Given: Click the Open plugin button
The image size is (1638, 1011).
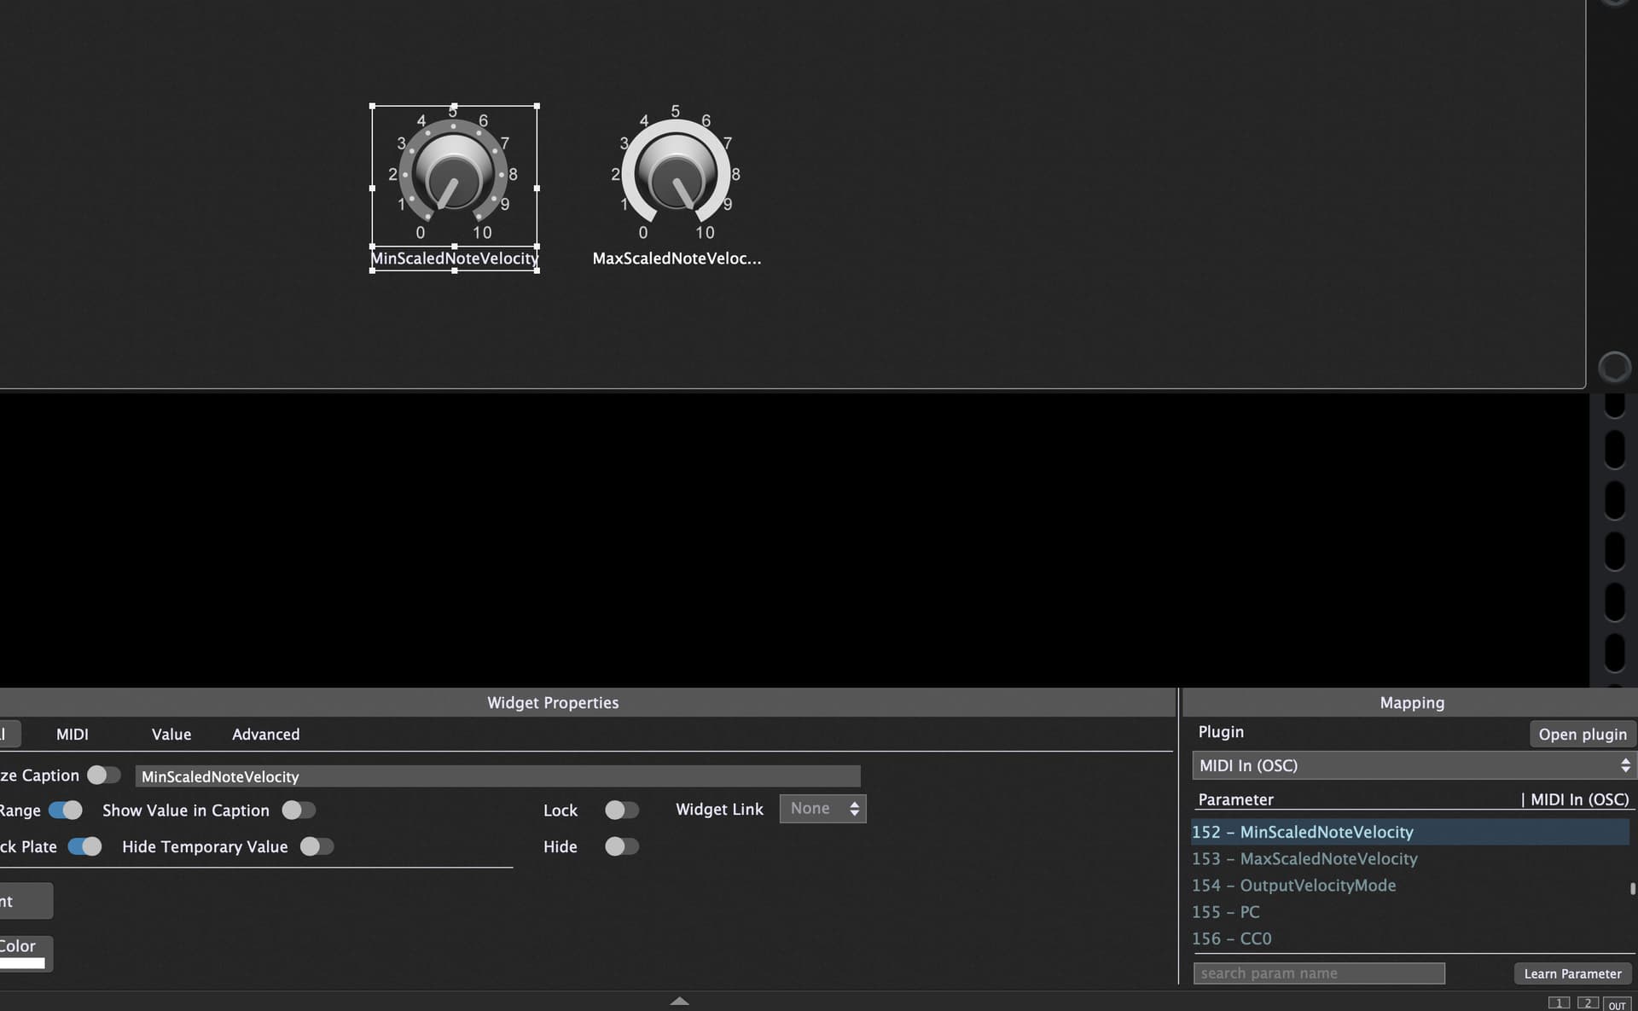Looking at the screenshot, I should (x=1583, y=735).
